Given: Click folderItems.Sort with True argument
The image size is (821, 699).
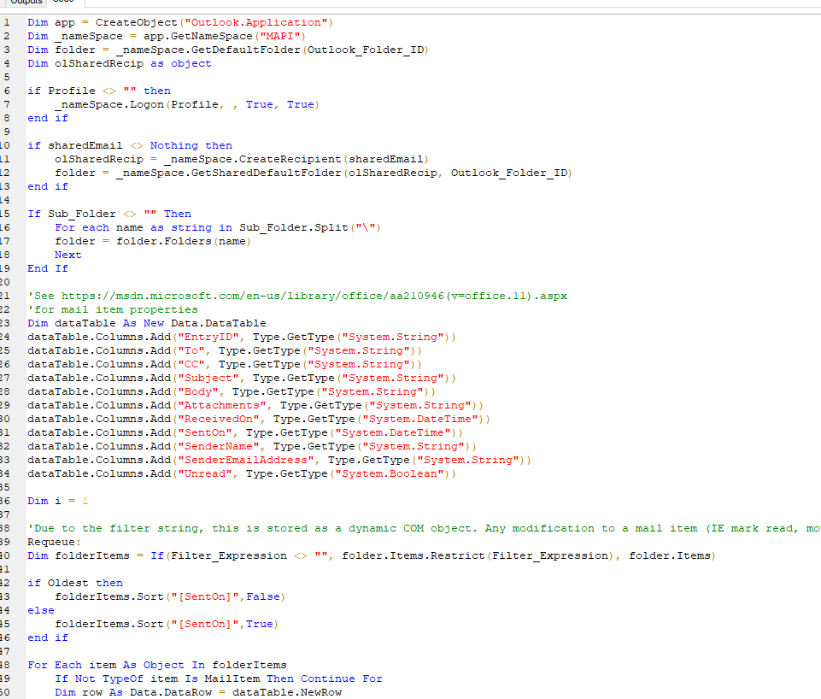Looking at the screenshot, I should pos(167,624).
